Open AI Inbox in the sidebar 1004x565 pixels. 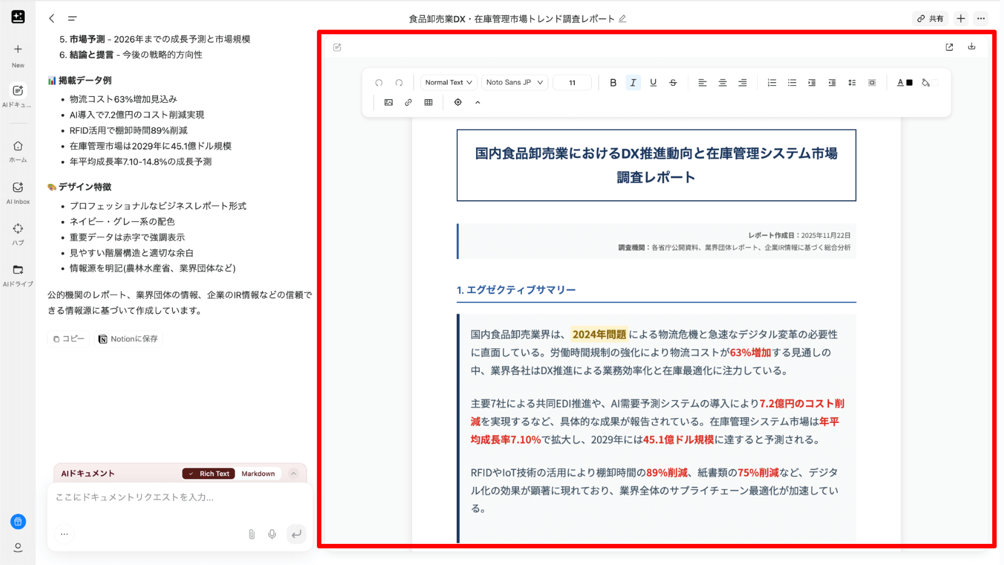click(18, 192)
